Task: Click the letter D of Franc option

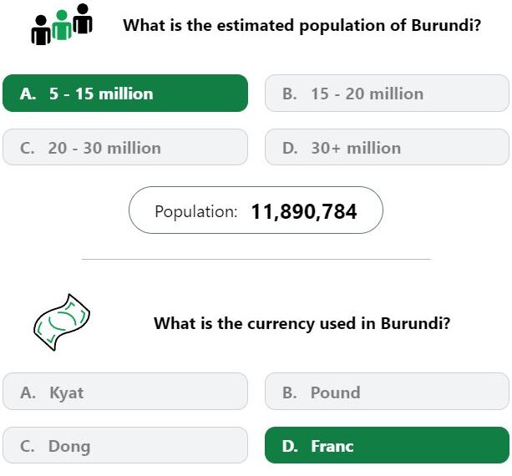Action: click(x=290, y=446)
